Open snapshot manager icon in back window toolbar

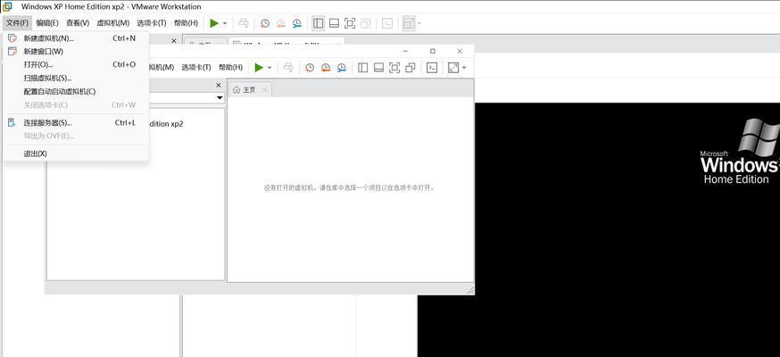point(297,23)
